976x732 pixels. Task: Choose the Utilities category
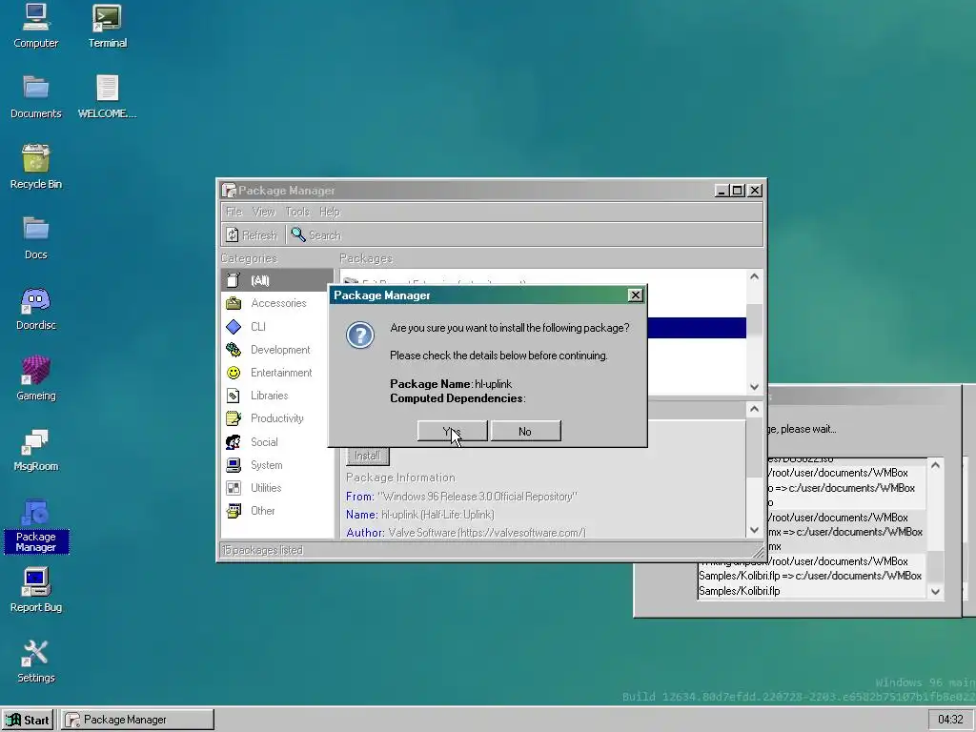pyautogui.click(x=277, y=487)
